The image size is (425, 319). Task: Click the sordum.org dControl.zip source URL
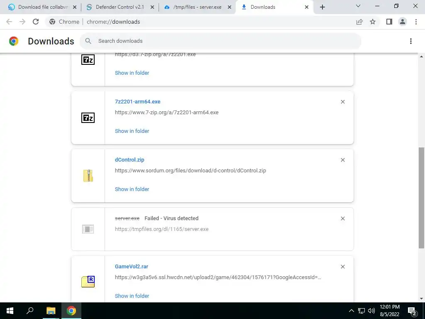[x=190, y=171]
